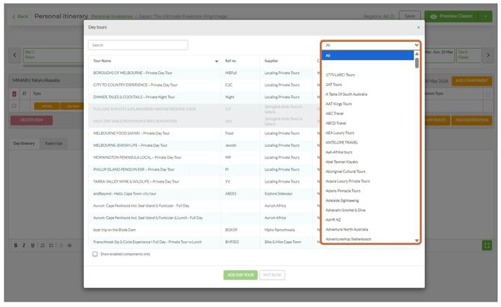
Task: Click the ADD COMPONENT button
Action: (x=472, y=81)
